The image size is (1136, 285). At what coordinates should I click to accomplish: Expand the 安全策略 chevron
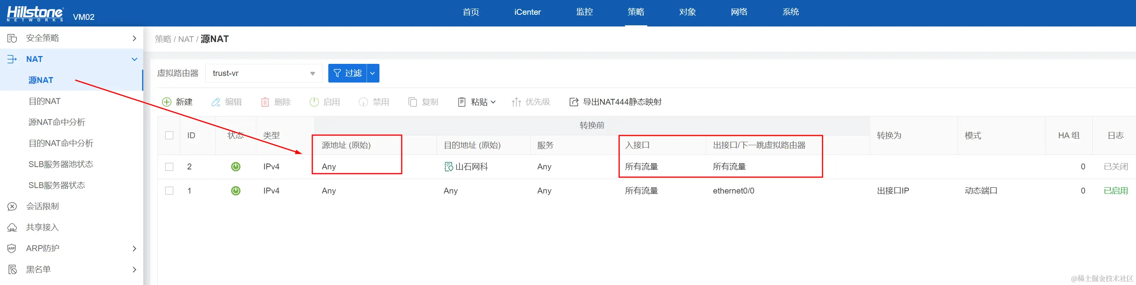click(135, 38)
